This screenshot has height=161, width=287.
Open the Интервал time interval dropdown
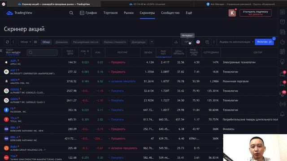[x=187, y=42]
